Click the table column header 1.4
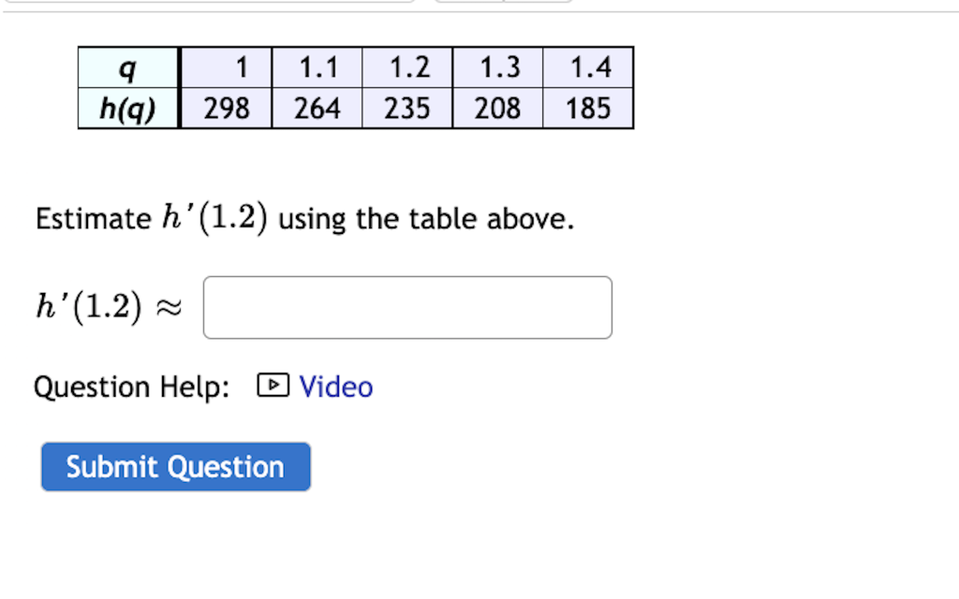 point(588,66)
